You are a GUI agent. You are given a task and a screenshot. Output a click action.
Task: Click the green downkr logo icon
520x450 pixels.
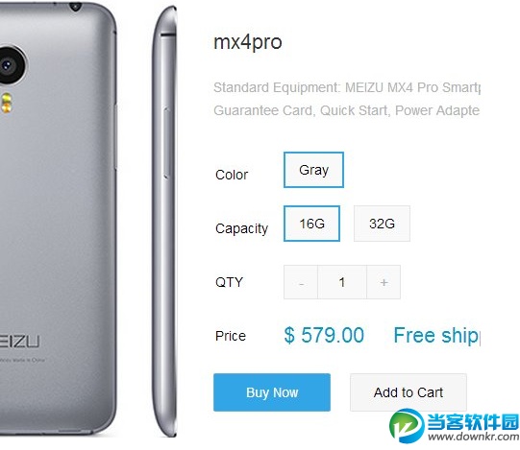point(407,425)
